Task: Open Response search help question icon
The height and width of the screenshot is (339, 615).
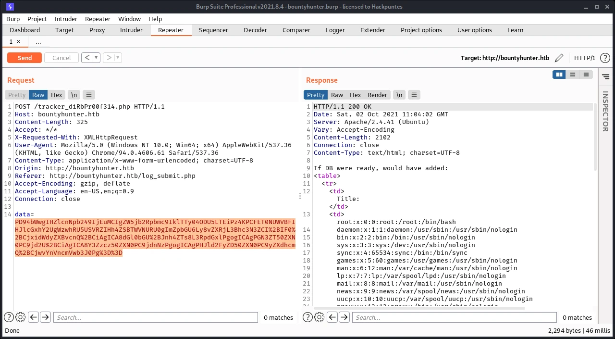Action: [x=307, y=317]
